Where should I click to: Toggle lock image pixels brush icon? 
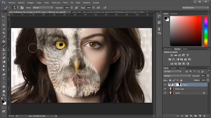click(x=174, y=80)
